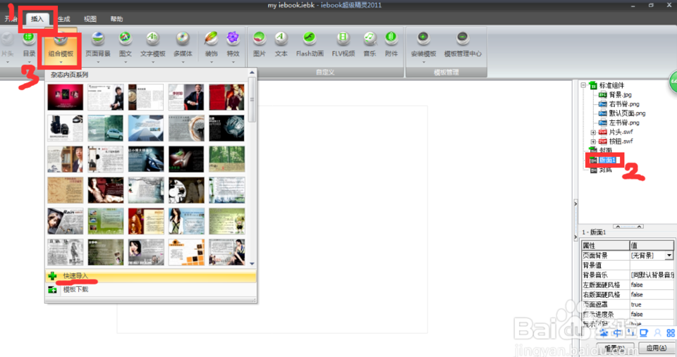Click the template list scrollbar down arrow

(x=252, y=263)
